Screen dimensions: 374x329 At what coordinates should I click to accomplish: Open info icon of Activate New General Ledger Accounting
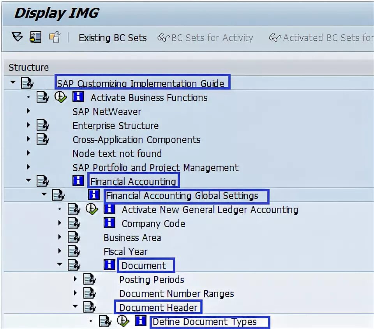pyautogui.click(x=109, y=209)
